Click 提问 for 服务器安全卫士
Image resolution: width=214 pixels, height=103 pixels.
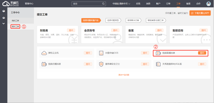[x=145, y=64]
